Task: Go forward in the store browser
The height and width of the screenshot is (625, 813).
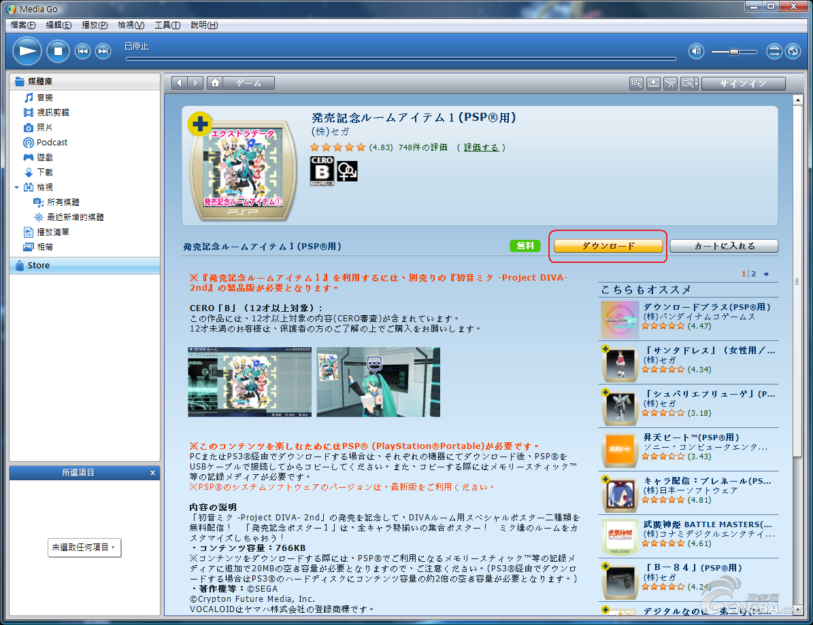Action: pyautogui.click(x=195, y=83)
